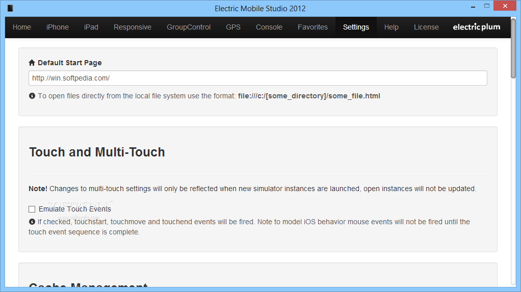Click the home icon beside Default Start Page

(x=32, y=63)
